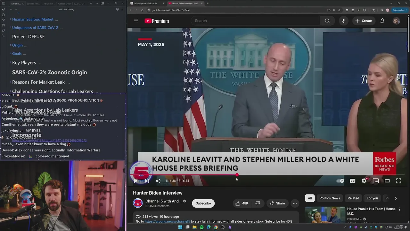Click the Share button under the video
This screenshot has width=410, height=231.
pyautogui.click(x=277, y=203)
